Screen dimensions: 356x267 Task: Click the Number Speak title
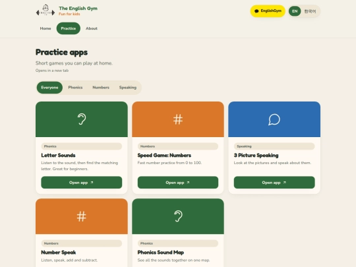point(59,252)
